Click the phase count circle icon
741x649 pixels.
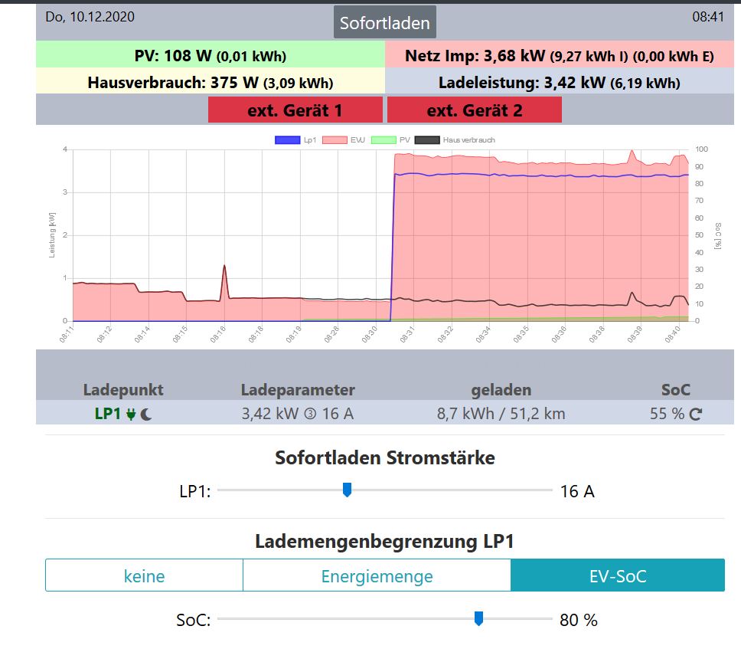point(310,414)
